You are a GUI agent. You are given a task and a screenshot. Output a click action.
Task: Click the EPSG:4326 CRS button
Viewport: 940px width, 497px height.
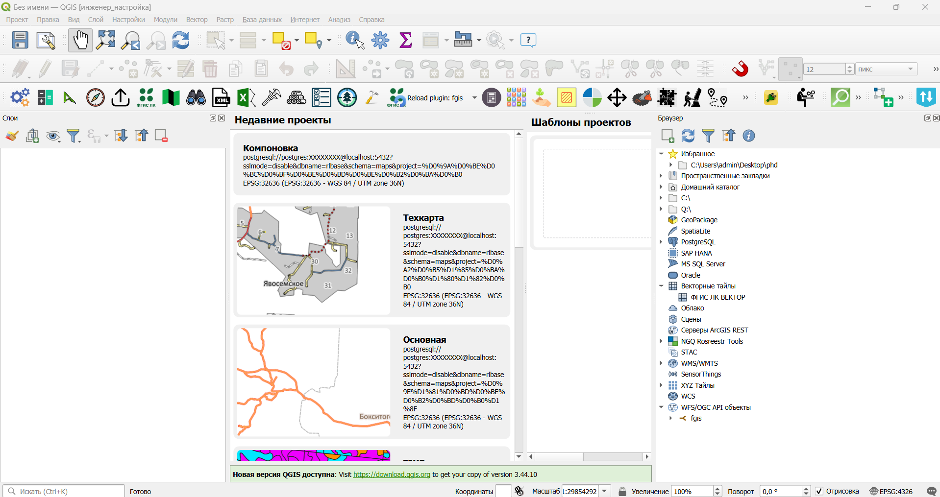pyautogui.click(x=891, y=491)
